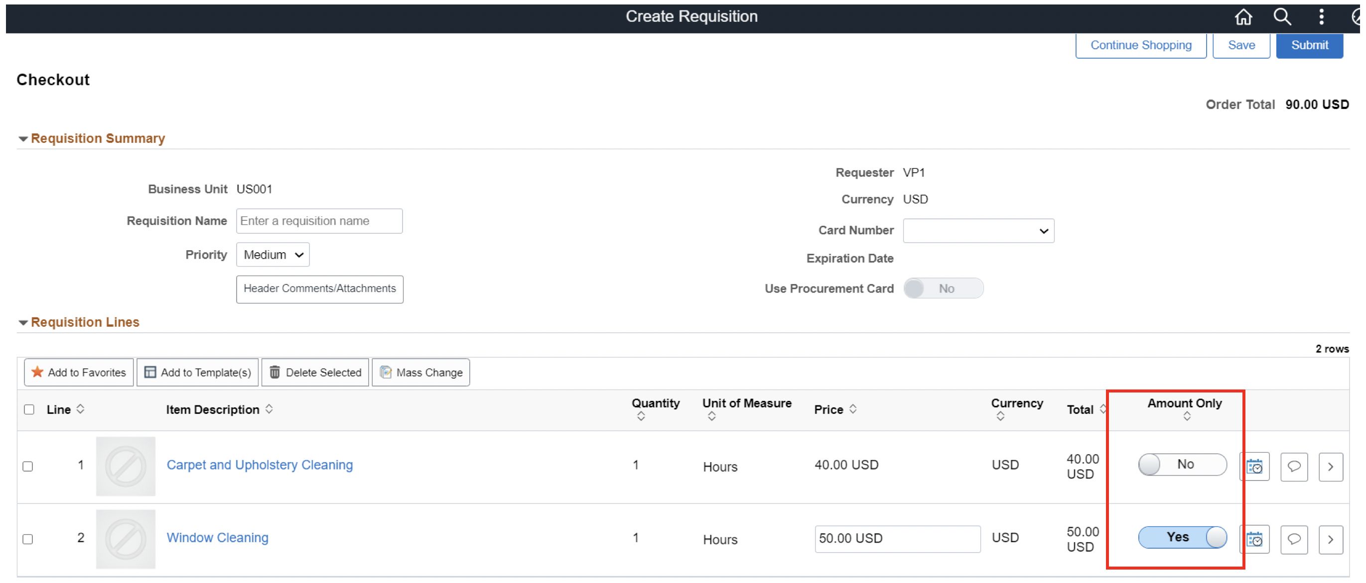Click line details chevron for Window Cleaning row

[x=1330, y=539]
